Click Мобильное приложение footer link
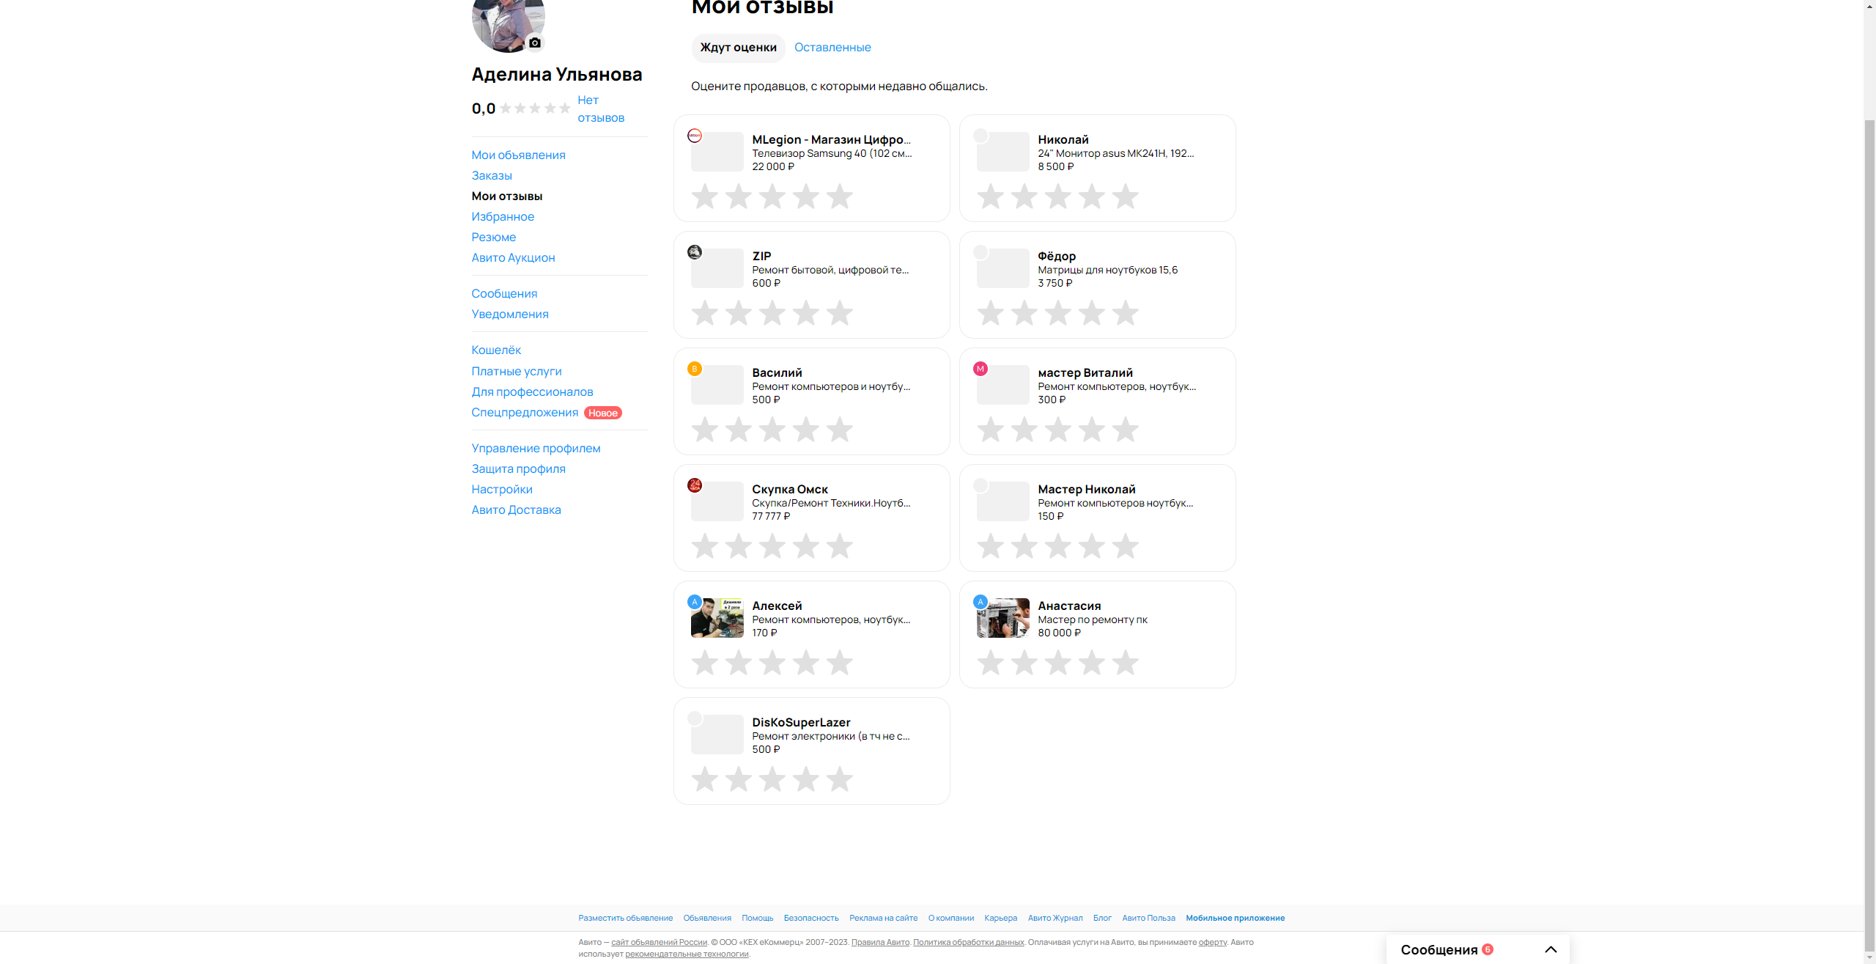Viewport: 1876px width, 964px height. [1235, 918]
